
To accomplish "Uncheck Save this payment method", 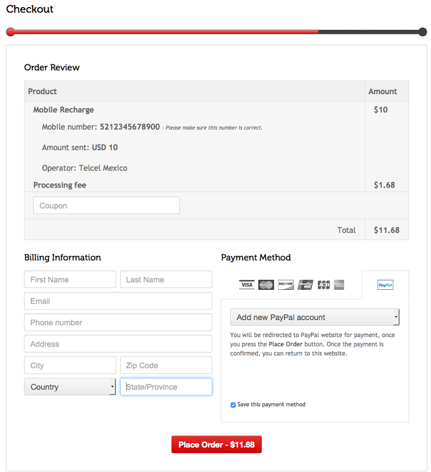I will point(233,405).
